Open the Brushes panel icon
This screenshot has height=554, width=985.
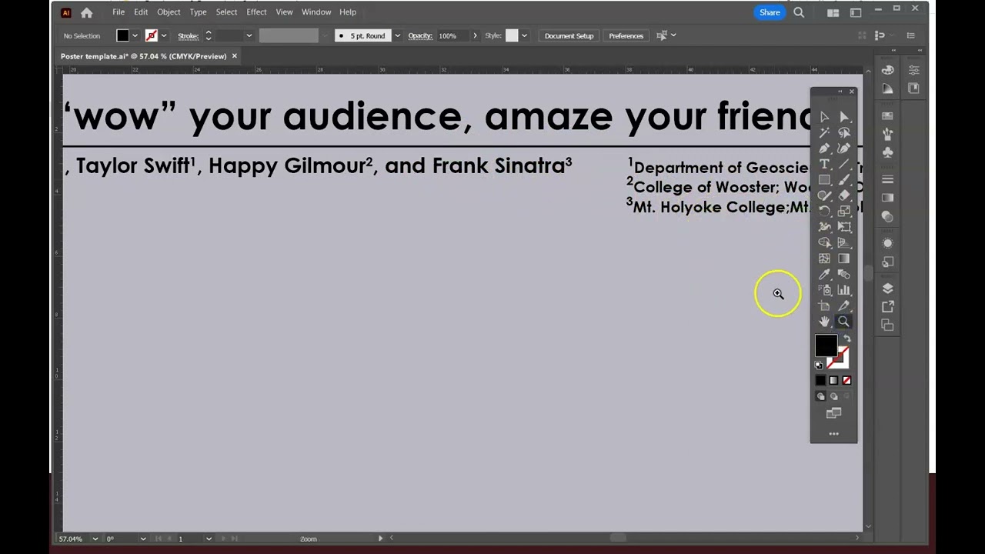(887, 134)
